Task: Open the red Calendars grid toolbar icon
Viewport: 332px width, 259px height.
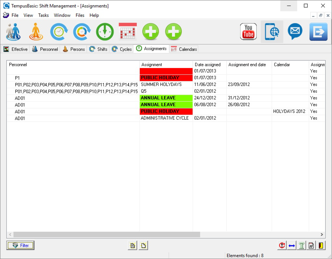Action: pyautogui.click(x=128, y=31)
